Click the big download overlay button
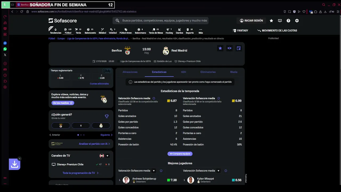 15,165
